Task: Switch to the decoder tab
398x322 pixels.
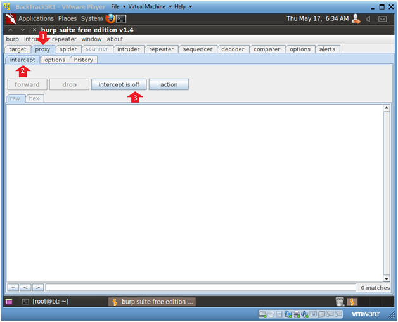Action: (x=233, y=49)
